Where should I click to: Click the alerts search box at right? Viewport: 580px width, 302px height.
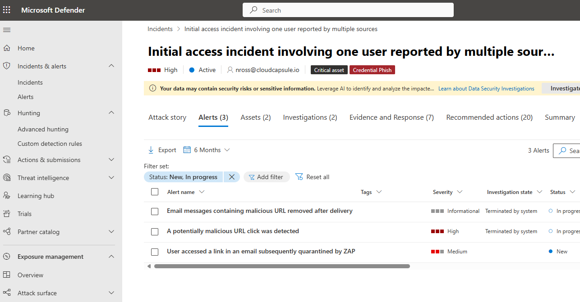566,151
